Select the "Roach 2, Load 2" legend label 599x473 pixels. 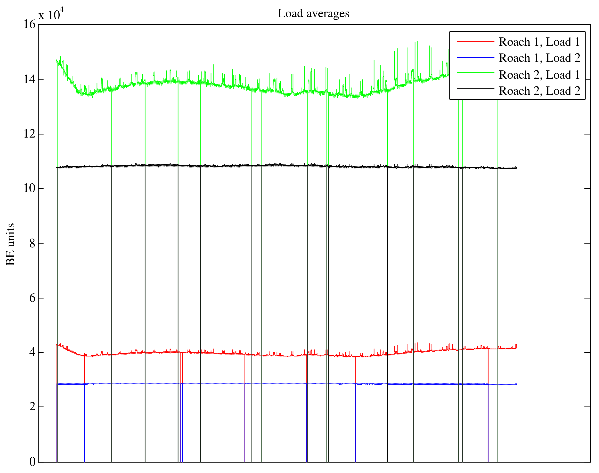539,91
